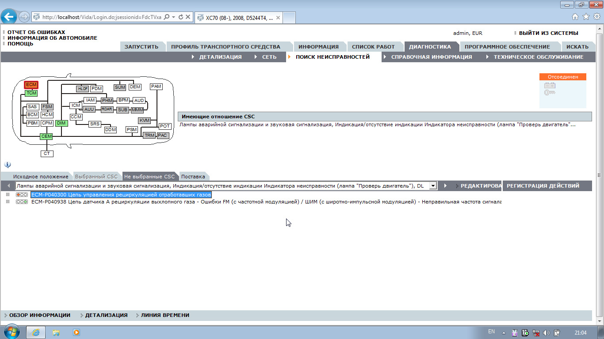Open the Поставка tab
The height and width of the screenshot is (339, 604).
[193, 177]
